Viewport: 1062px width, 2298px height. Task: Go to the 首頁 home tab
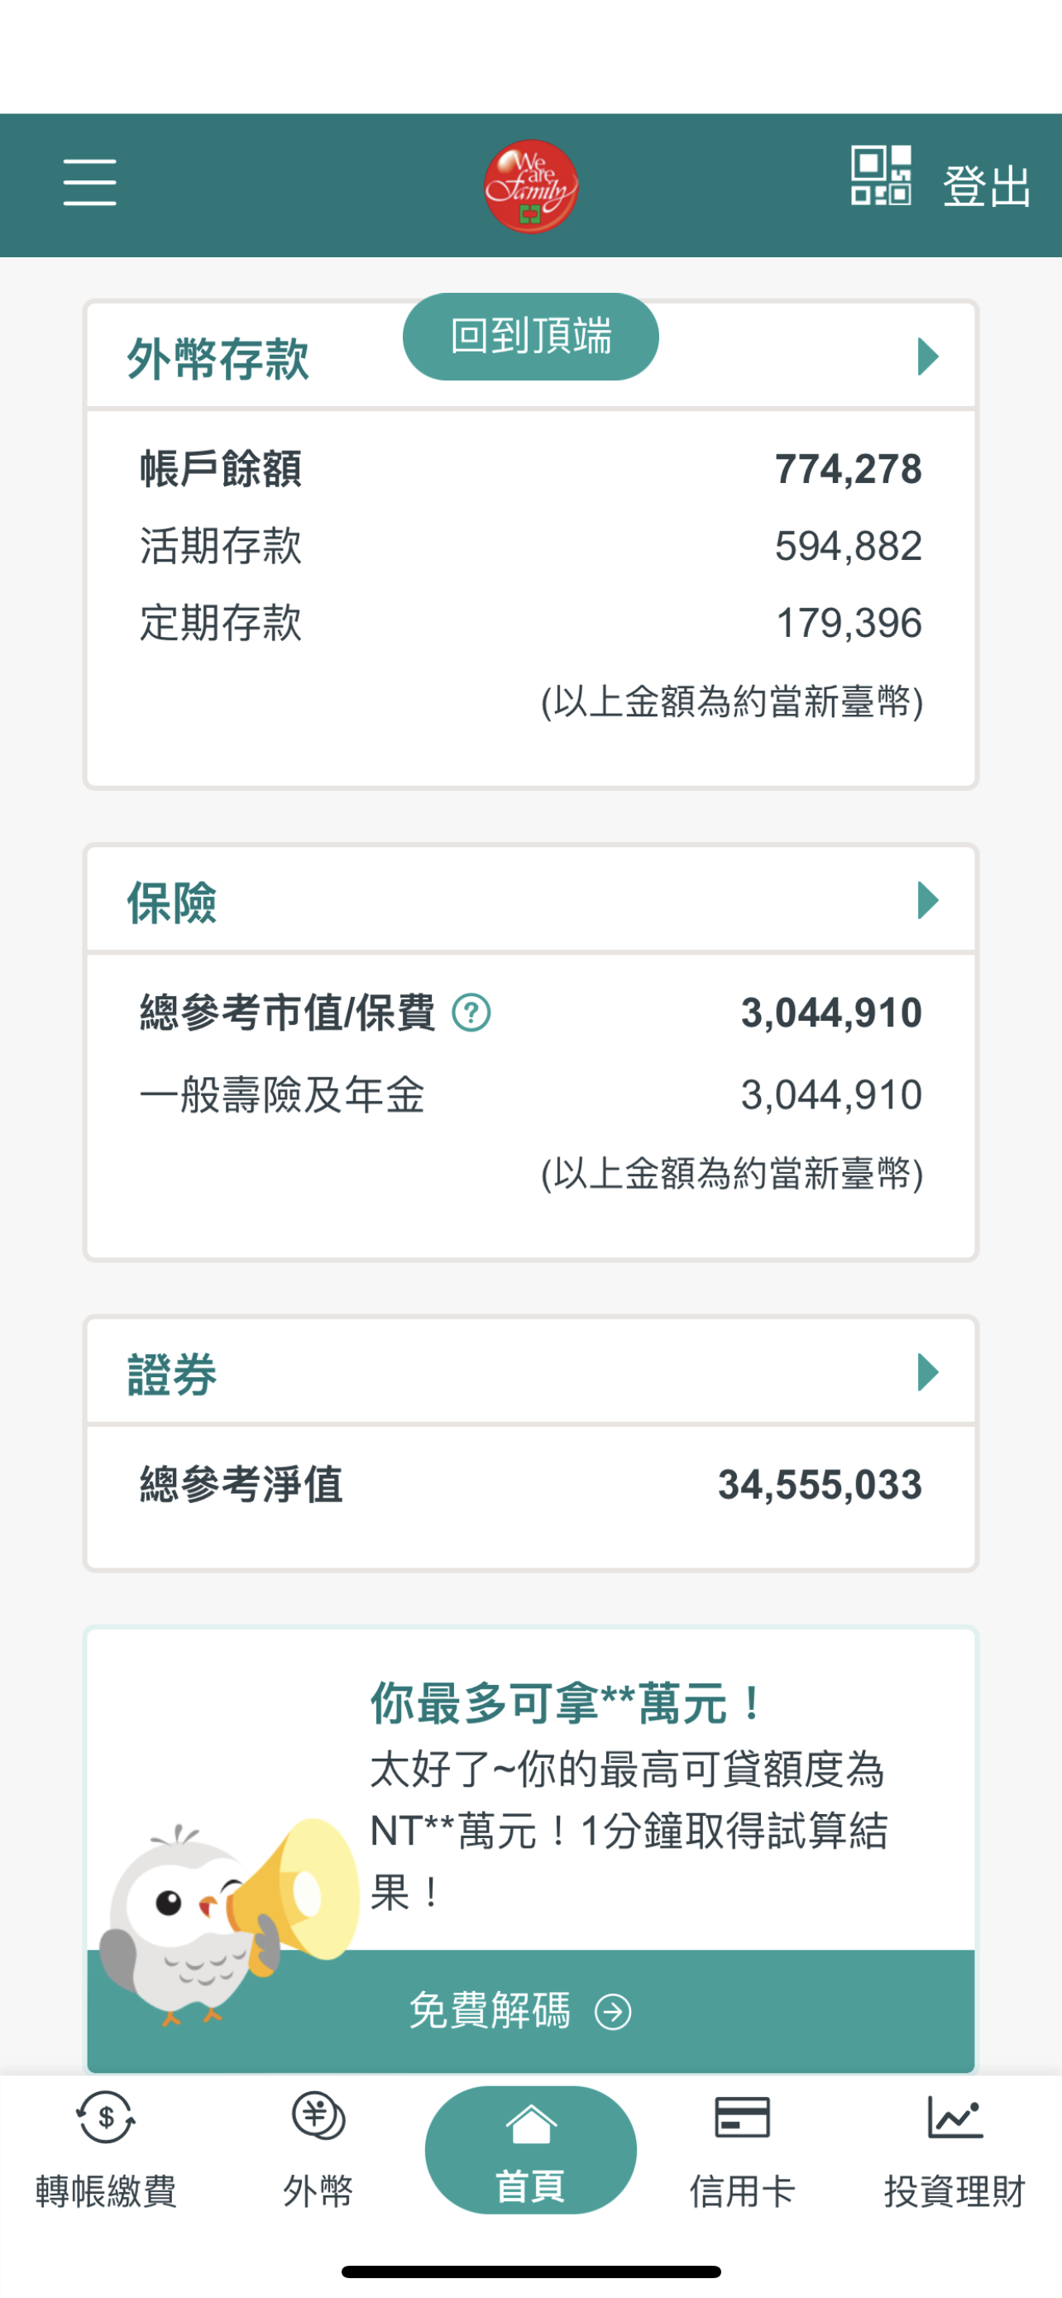530,2150
